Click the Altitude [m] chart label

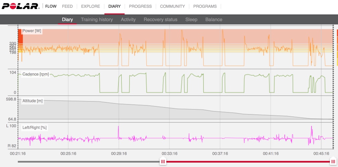tap(32, 101)
